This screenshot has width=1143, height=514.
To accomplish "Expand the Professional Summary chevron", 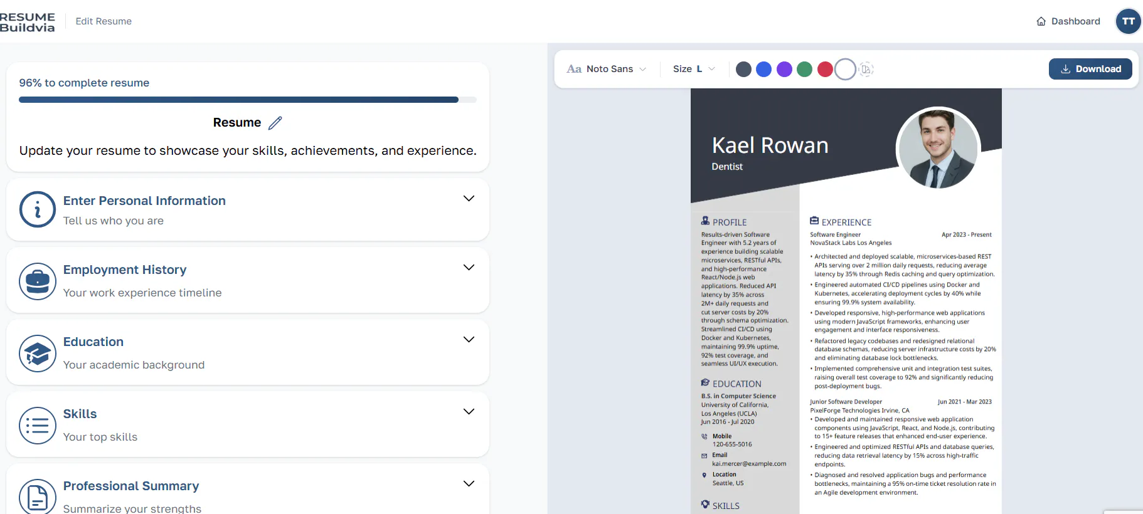I will [x=469, y=484].
